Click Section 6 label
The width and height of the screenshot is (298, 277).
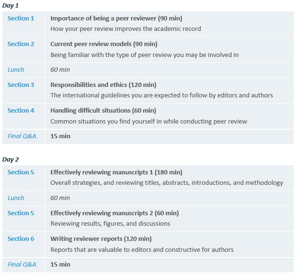click(21, 239)
